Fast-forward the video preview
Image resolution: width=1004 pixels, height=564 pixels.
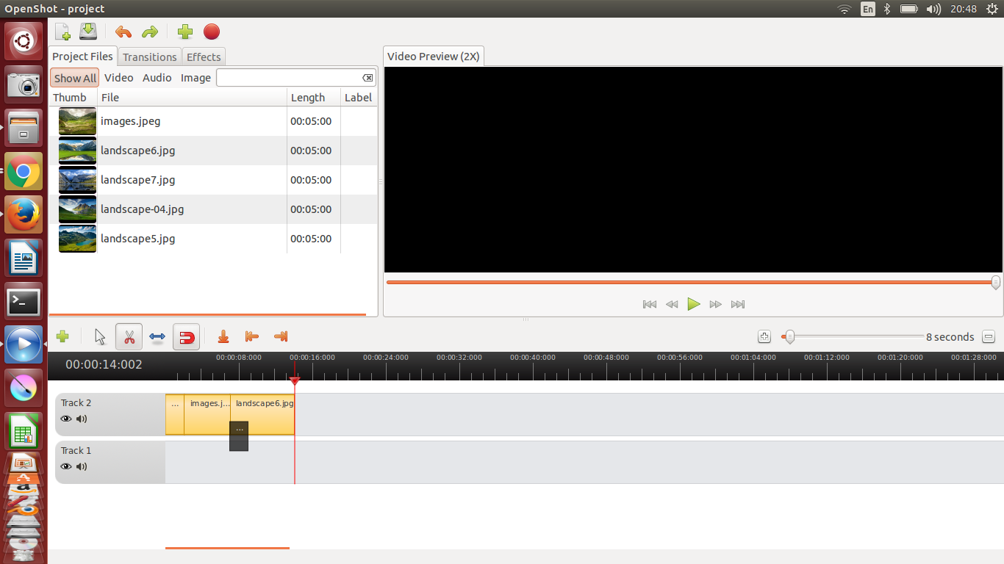[x=716, y=304]
